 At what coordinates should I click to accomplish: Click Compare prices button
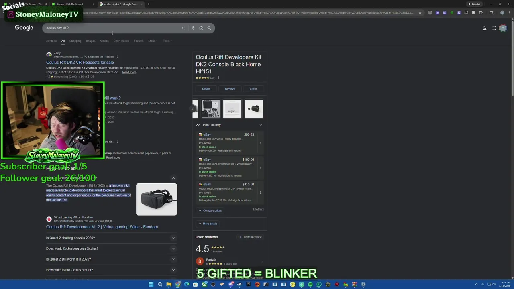[x=210, y=210]
